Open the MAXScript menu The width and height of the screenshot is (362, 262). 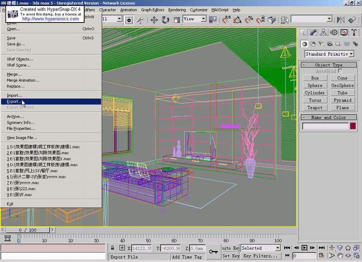tap(220, 10)
